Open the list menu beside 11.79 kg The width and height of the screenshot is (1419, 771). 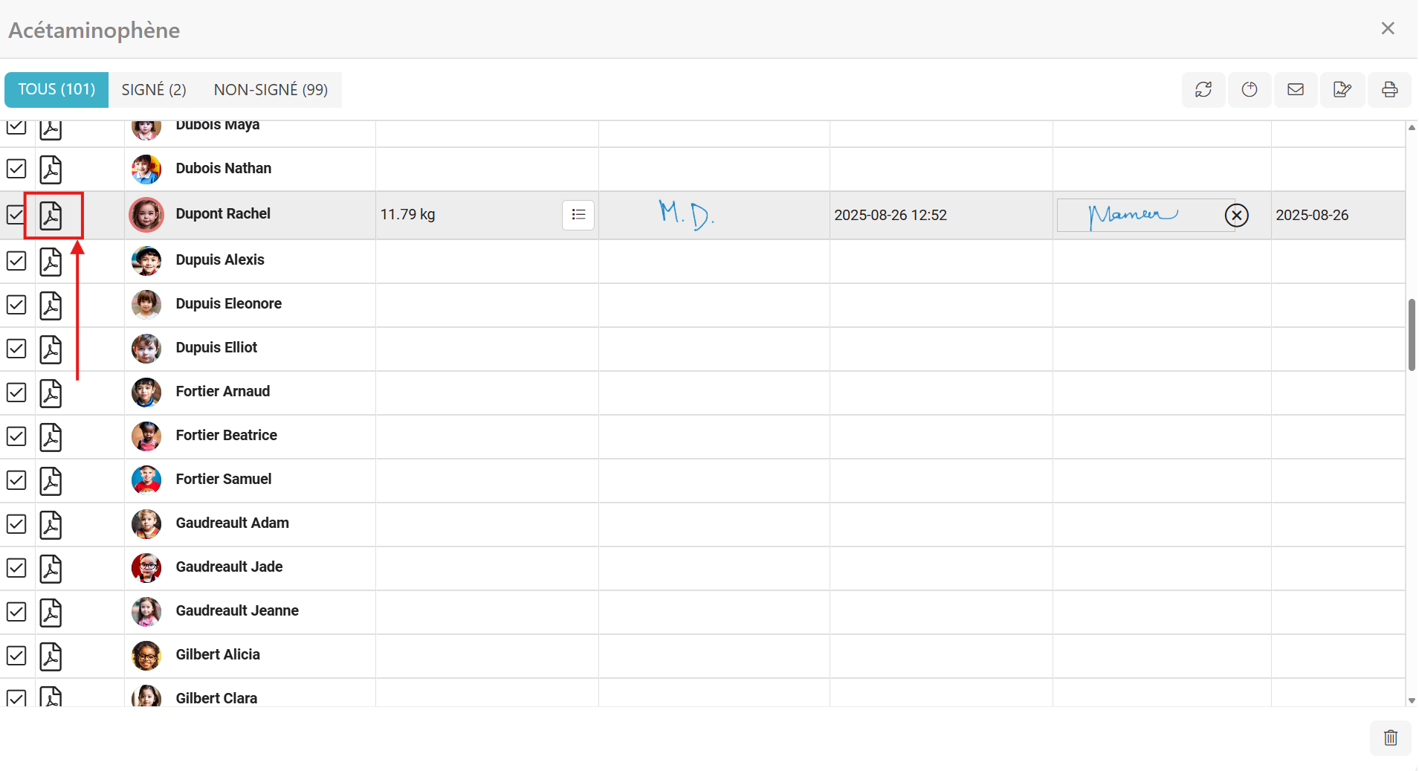tap(578, 215)
